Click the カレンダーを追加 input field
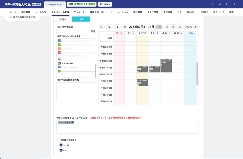This screenshot has height=159, width=243. [73, 32]
